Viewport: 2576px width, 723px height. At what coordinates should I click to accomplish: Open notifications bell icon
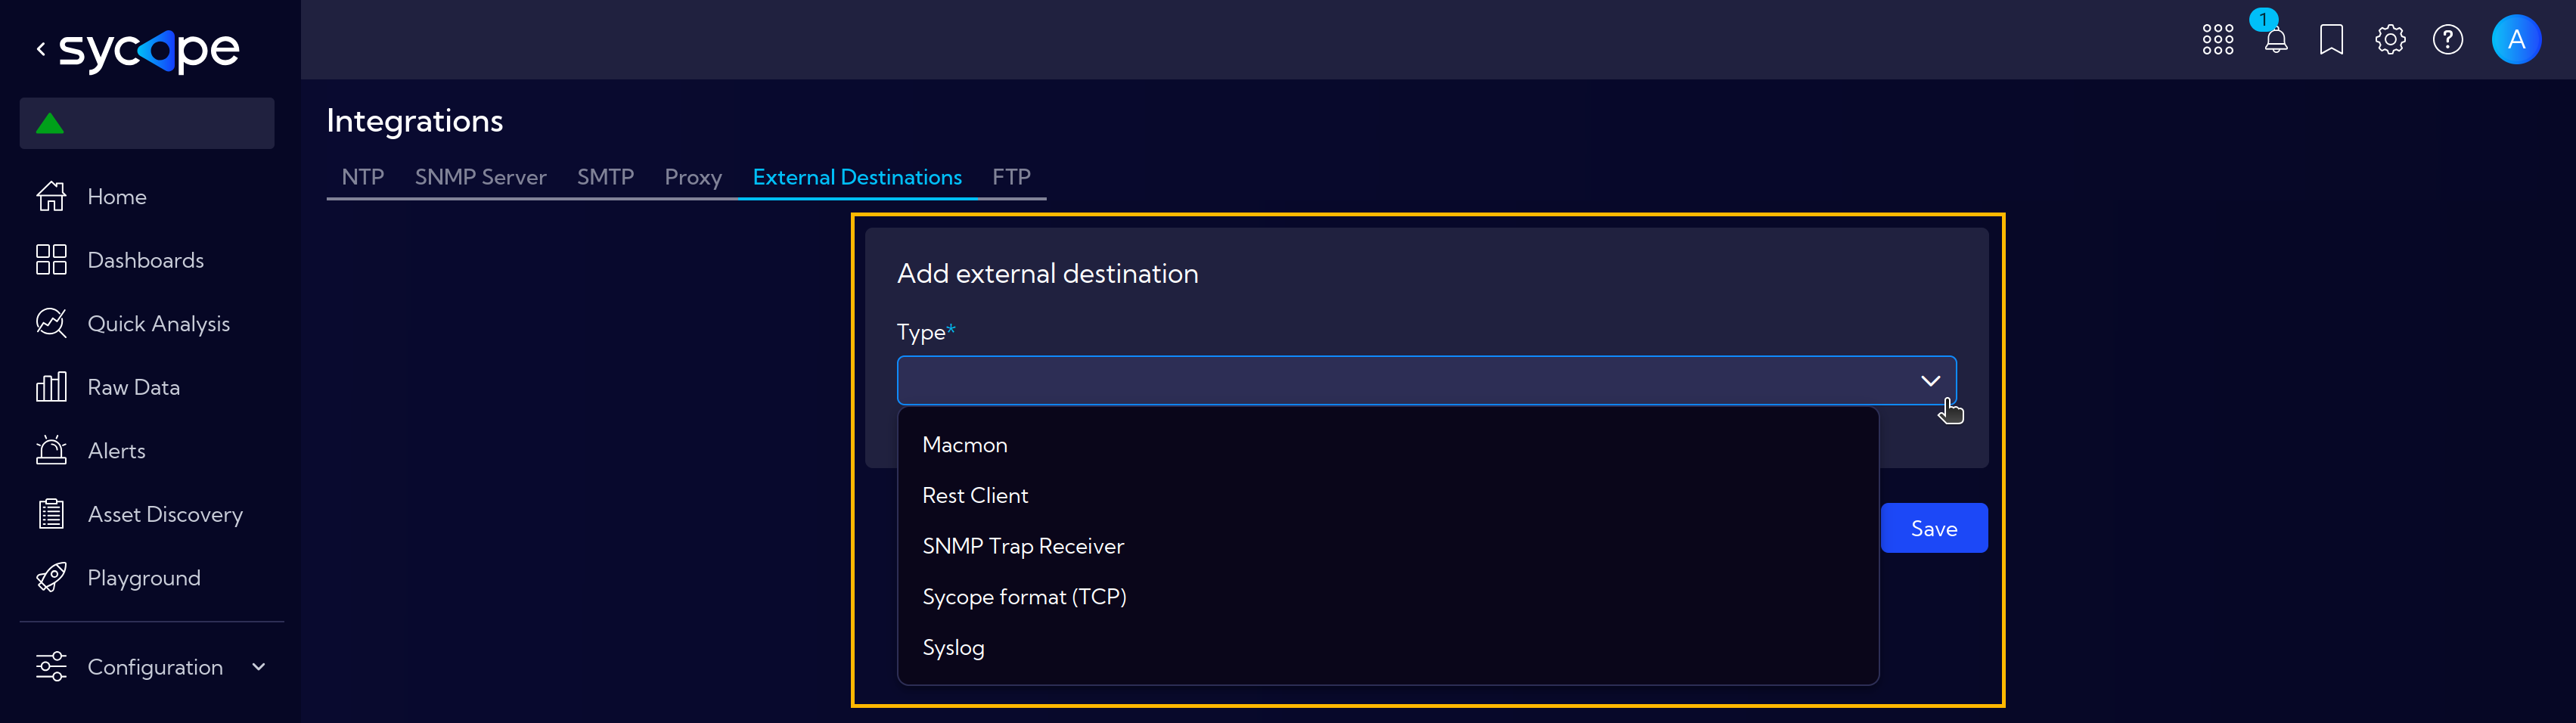(x=2275, y=40)
